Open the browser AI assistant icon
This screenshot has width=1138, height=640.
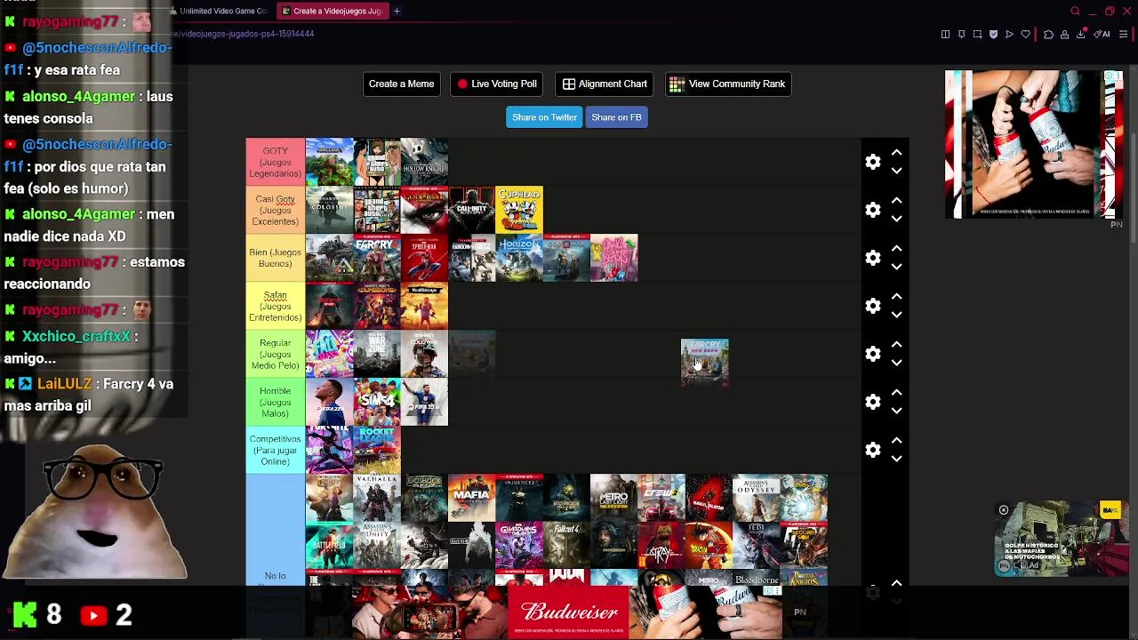coord(1102,34)
